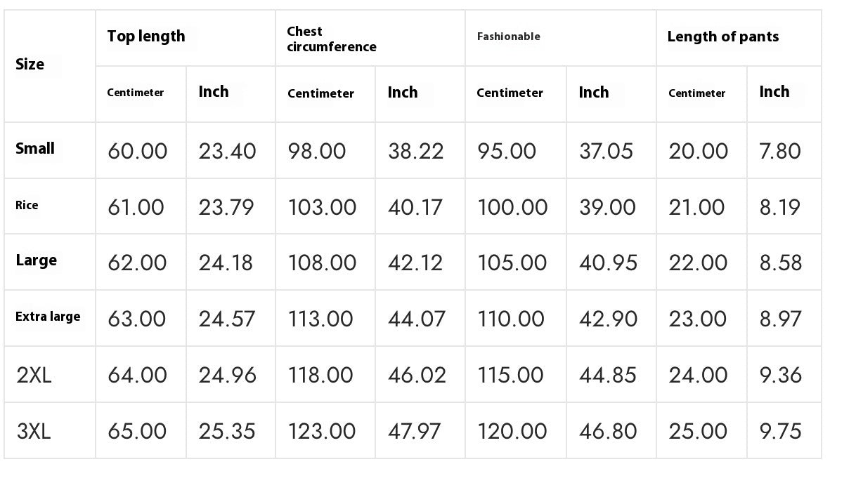856x497 pixels.
Task: Click the Size column header
Action: (x=30, y=65)
